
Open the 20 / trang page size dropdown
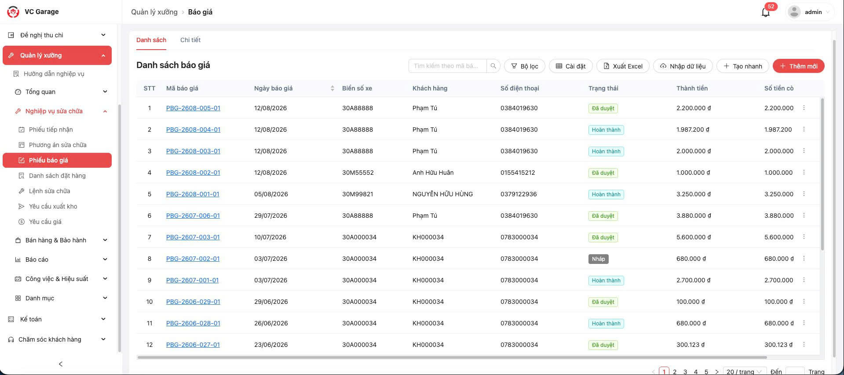pyautogui.click(x=744, y=371)
